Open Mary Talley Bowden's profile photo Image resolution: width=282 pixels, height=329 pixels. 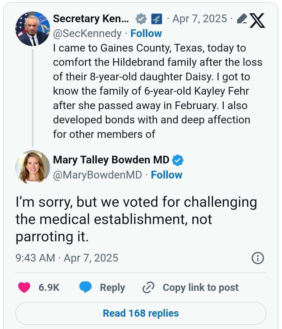tap(33, 167)
